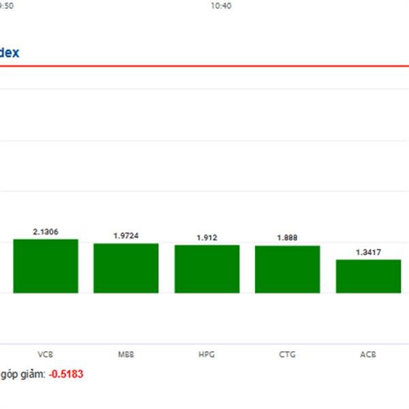The width and height of the screenshot is (409, 409).
Task: Select the CTG green bar
Action: coord(288,269)
